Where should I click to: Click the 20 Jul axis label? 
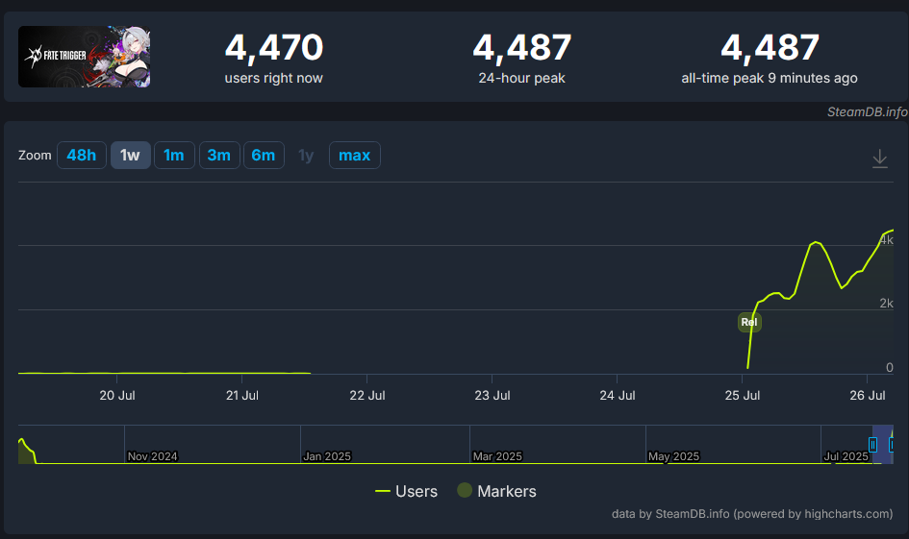click(117, 396)
